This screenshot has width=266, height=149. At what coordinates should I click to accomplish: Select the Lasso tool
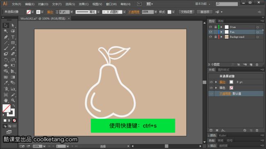click(13, 31)
